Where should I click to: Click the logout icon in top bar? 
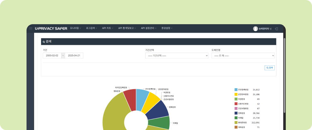pyautogui.click(x=276, y=29)
